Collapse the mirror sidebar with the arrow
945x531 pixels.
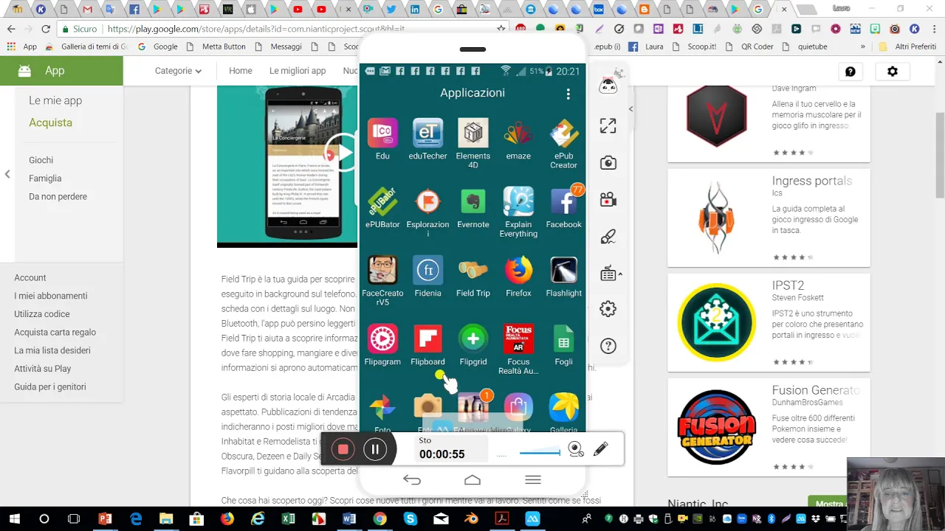pos(630,108)
